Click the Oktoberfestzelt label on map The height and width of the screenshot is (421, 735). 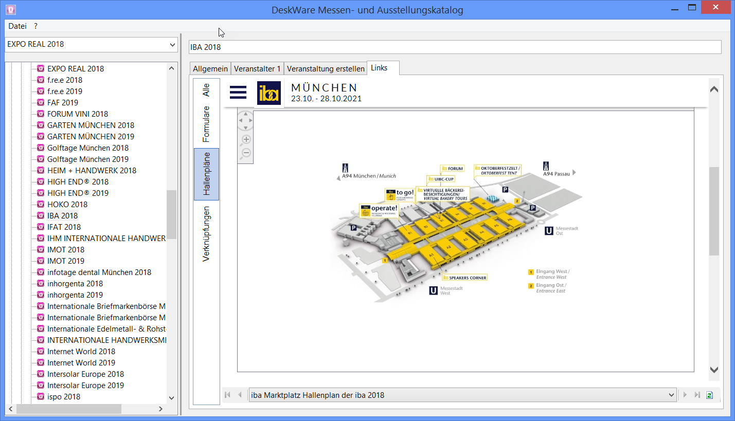point(498,171)
